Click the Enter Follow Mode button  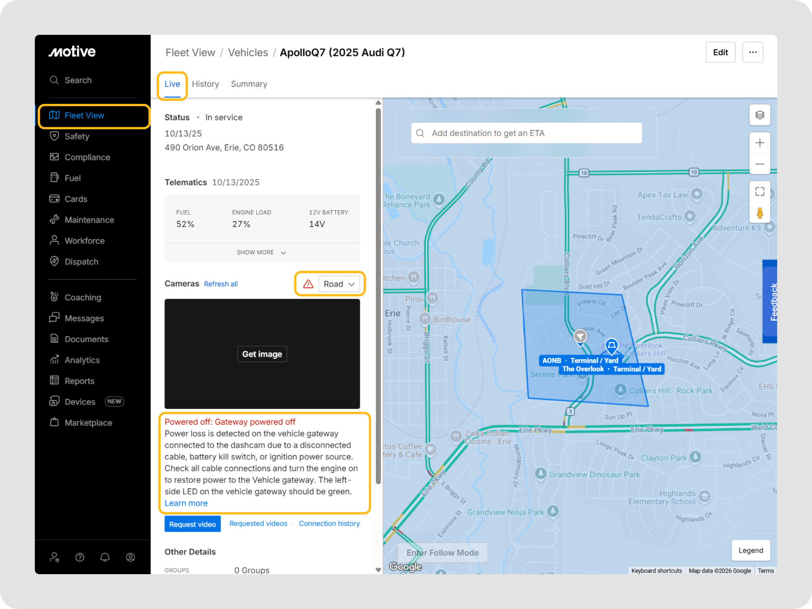point(442,553)
